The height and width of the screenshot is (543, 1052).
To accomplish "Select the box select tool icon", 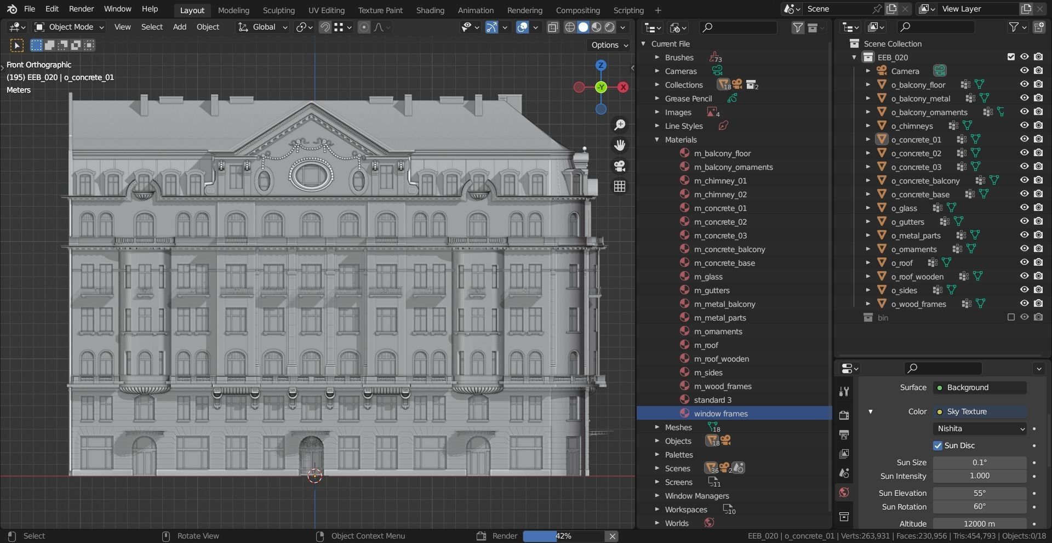I will pyautogui.click(x=16, y=45).
